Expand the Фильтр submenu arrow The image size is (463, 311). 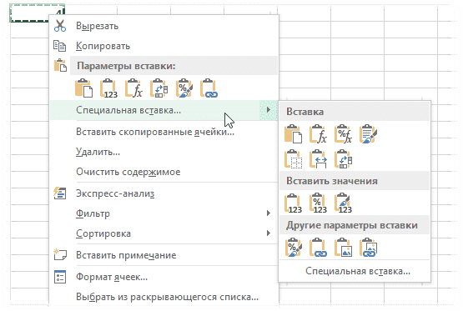(x=268, y=213)
